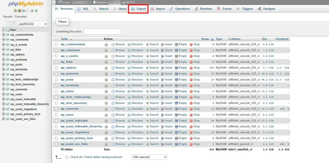Screen dimensions: 329x163
Task: Star the wp_users table as favorite
Action: click(106, 115)
